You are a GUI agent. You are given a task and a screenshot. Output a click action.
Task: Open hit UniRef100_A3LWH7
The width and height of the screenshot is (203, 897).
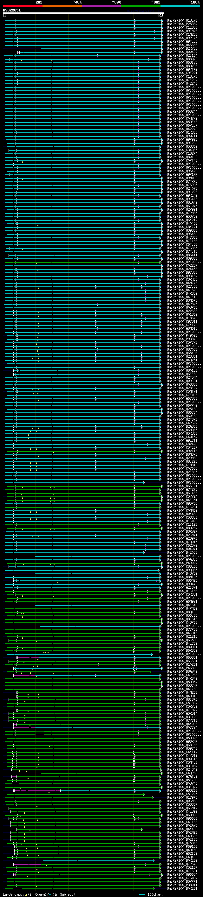click(182, 766)
